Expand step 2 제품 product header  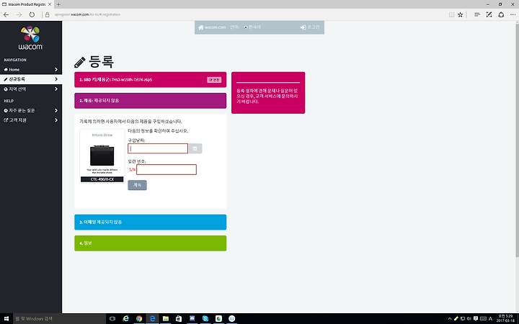pos(150,101)
